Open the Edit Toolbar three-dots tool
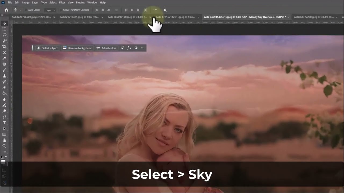The image size is (344, 193). 4,152
